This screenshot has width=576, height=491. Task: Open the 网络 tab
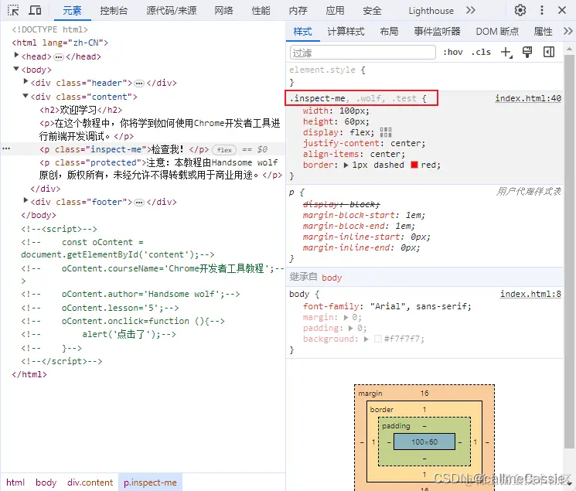(223, 11)
